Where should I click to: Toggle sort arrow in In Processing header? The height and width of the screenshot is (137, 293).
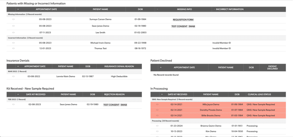click(162, 94)
